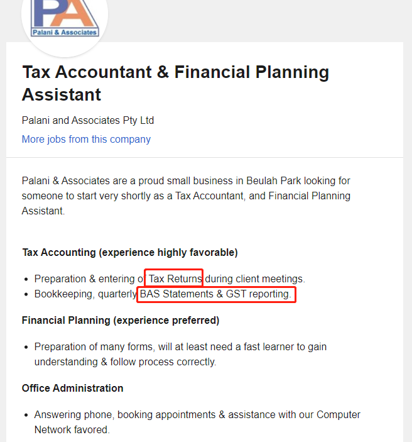This screenshot has height=442, width=412.
Task: Click bullet dot before Bookkeeping line
Action: point(26,295)
